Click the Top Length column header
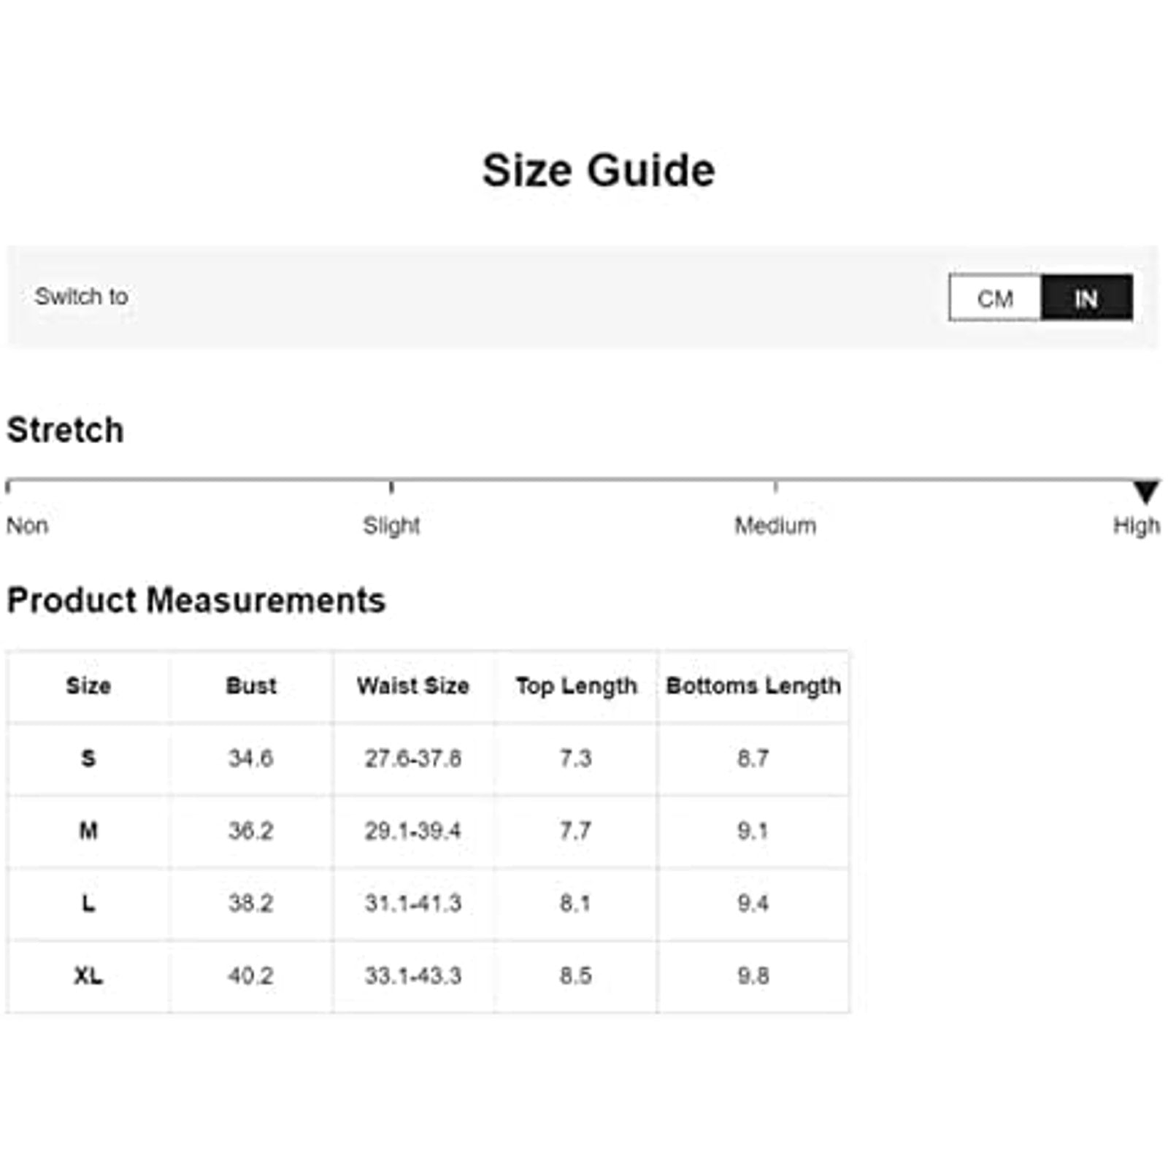Image resolution: width=1168 pixels, height=1168 pixels. pos(576,686)
